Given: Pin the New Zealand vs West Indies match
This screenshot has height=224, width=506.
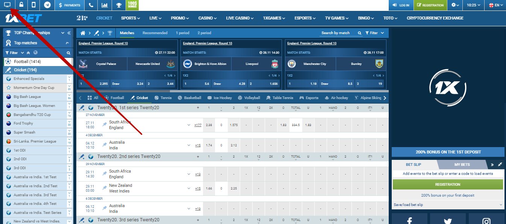Looking at the screenshot, I should 105,188.
